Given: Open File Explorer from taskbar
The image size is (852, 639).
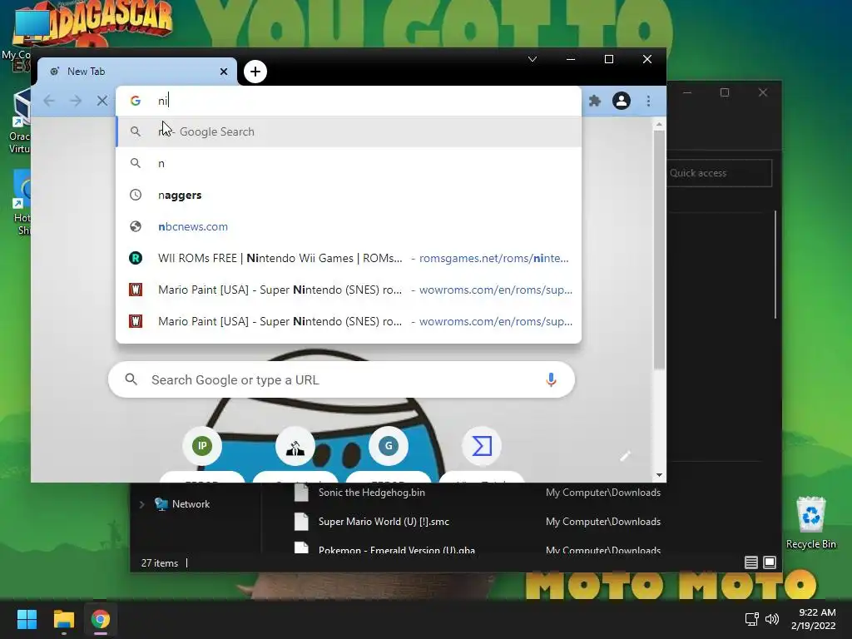Looking at the screenshot, I should [63, 619].
